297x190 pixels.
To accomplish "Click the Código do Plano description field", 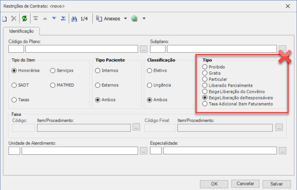I will pyautogui.click(x=82, y=49).
